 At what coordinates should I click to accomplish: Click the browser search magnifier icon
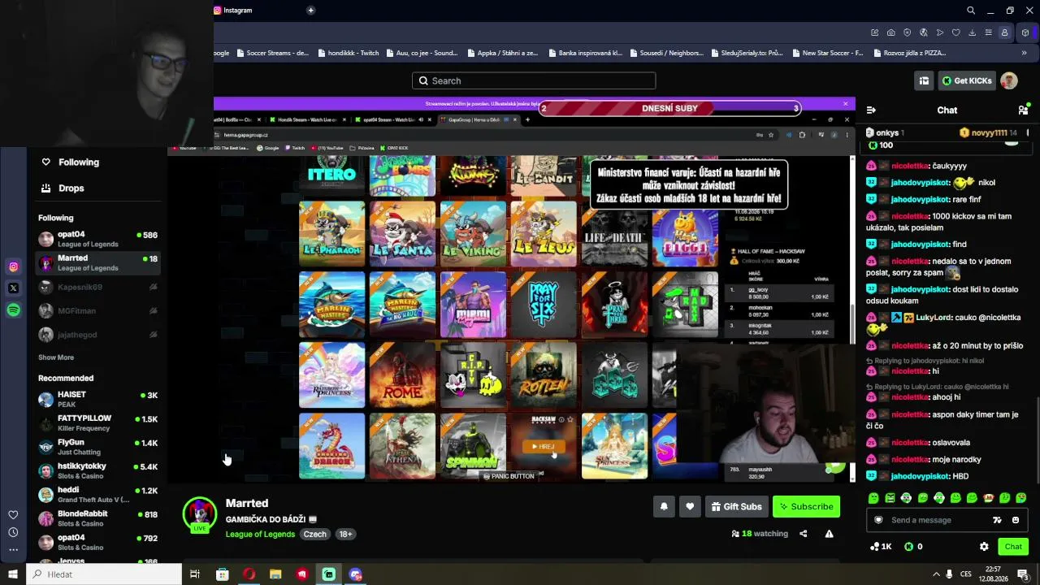coord(971,11)
